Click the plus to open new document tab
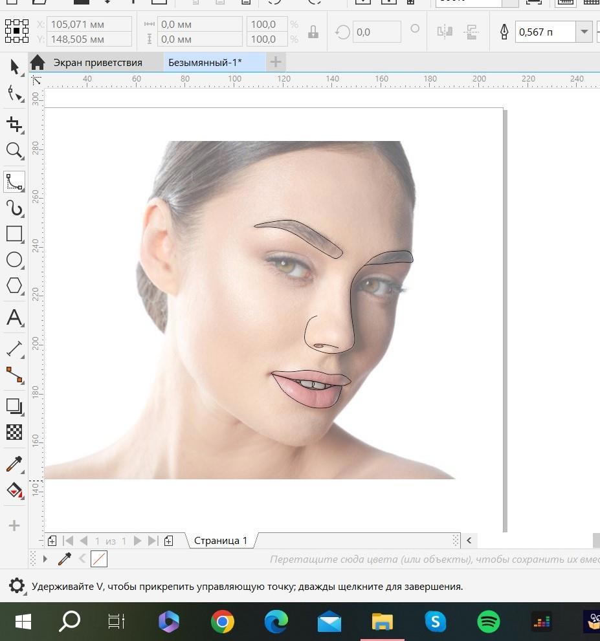Viewport: 600px width, 641px height. (276, 62)
